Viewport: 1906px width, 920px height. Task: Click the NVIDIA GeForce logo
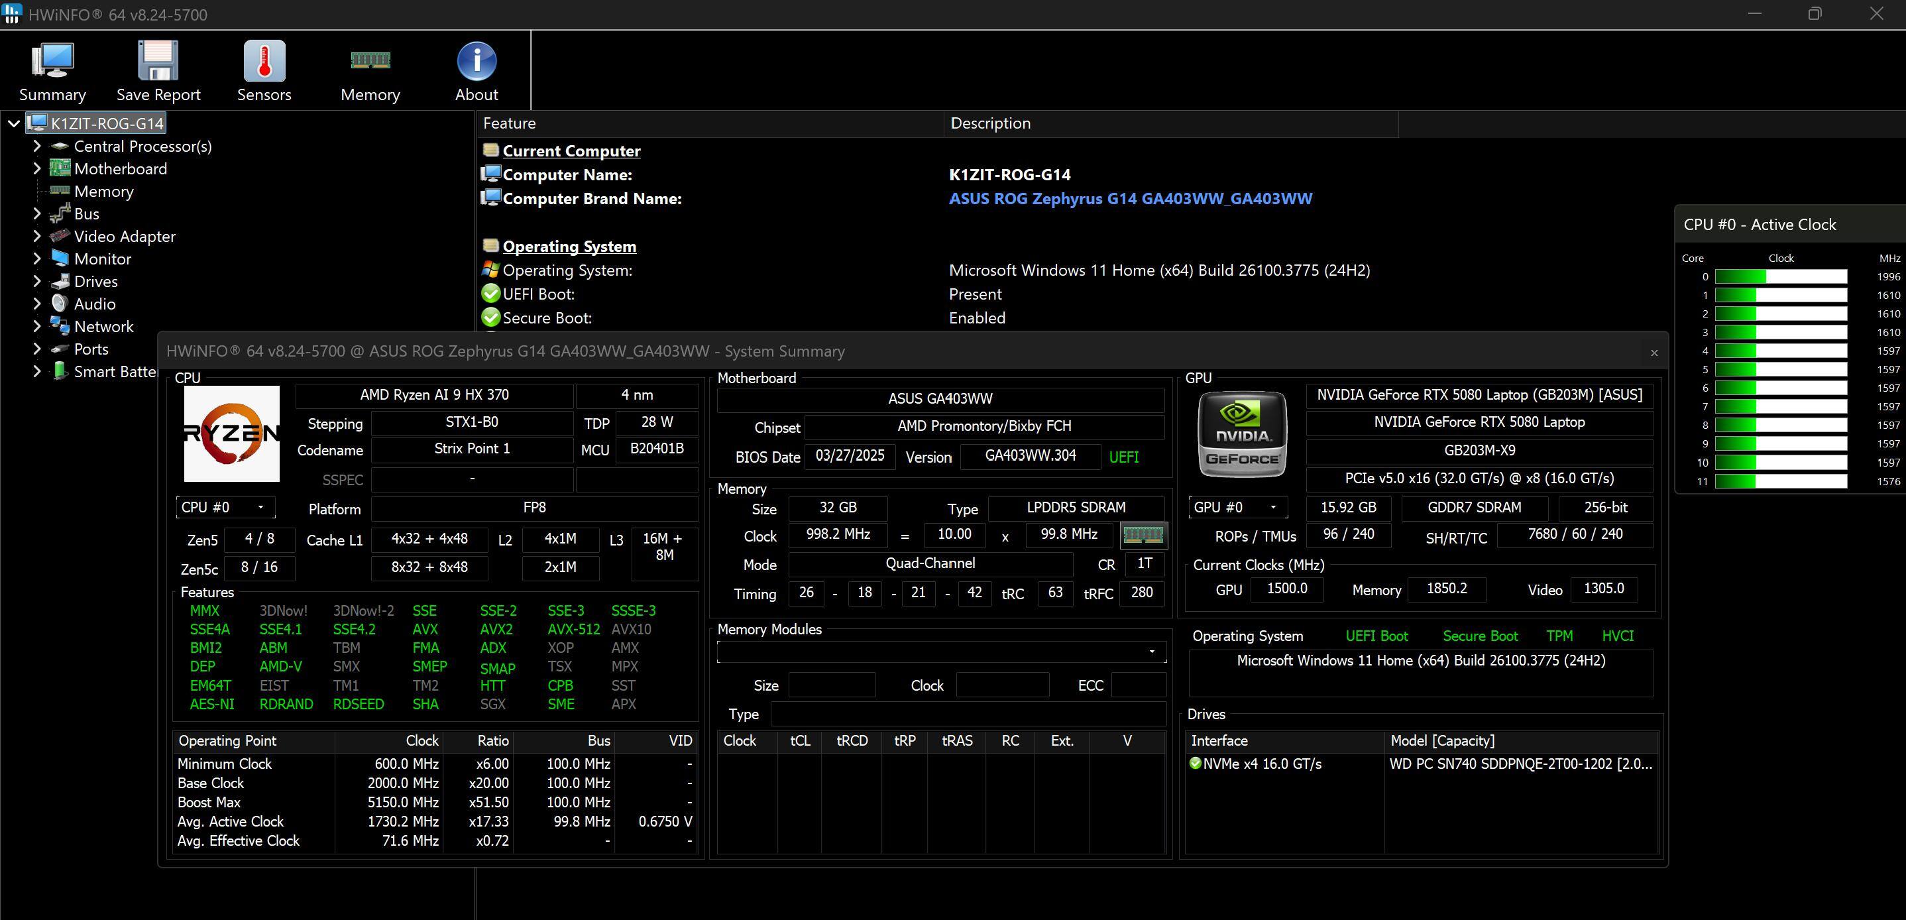tap(1243, 434)
